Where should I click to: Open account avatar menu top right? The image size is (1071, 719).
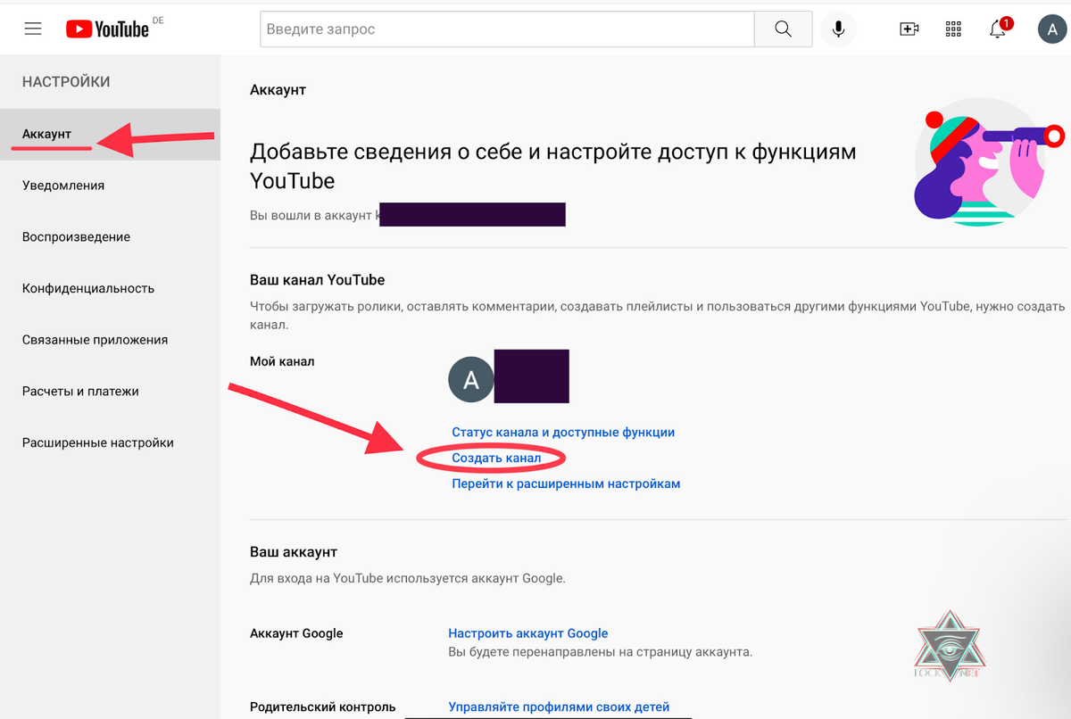(x=1052, y=29)
